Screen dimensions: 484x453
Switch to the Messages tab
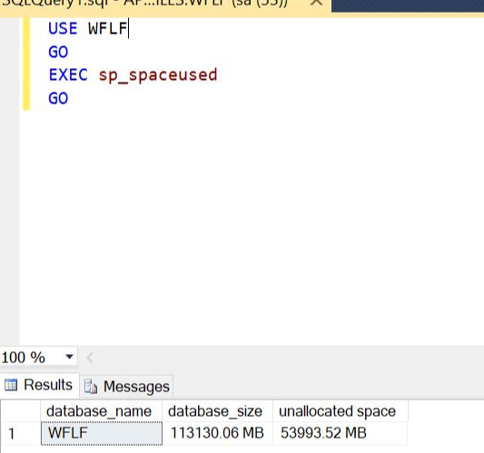click(x=127, y=386)
